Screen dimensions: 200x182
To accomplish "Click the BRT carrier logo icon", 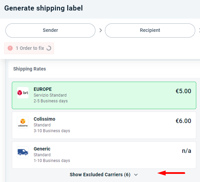I will 23,93.
